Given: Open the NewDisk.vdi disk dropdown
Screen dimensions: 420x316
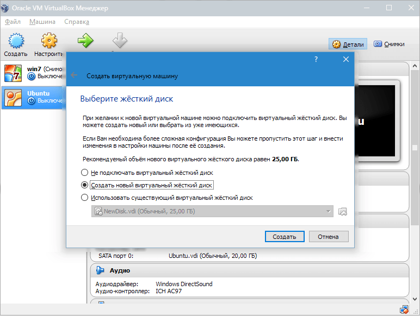Looking at the screenshot, I should coord(212,211).
